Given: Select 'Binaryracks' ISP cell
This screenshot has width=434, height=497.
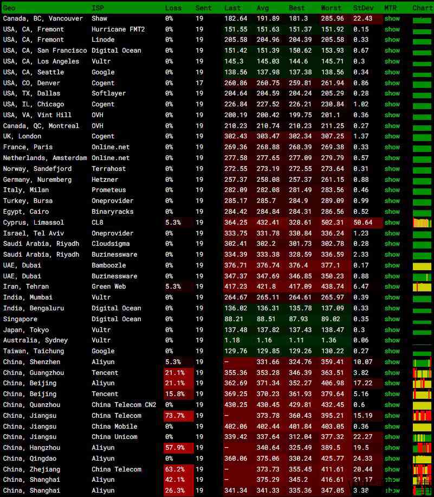Looking at the screenshot, I should (112, 212).
